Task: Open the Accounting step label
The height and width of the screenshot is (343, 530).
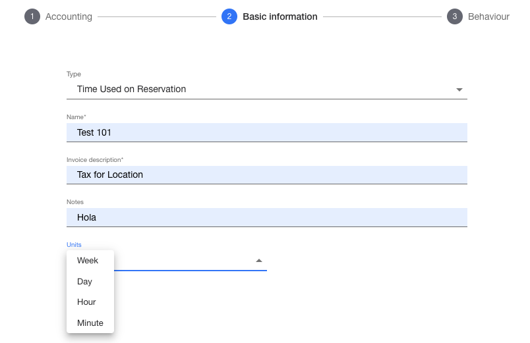Action: click(69, 16)
